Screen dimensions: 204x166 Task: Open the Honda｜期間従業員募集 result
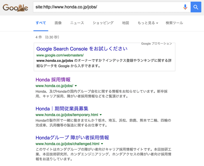pos(62,109)
